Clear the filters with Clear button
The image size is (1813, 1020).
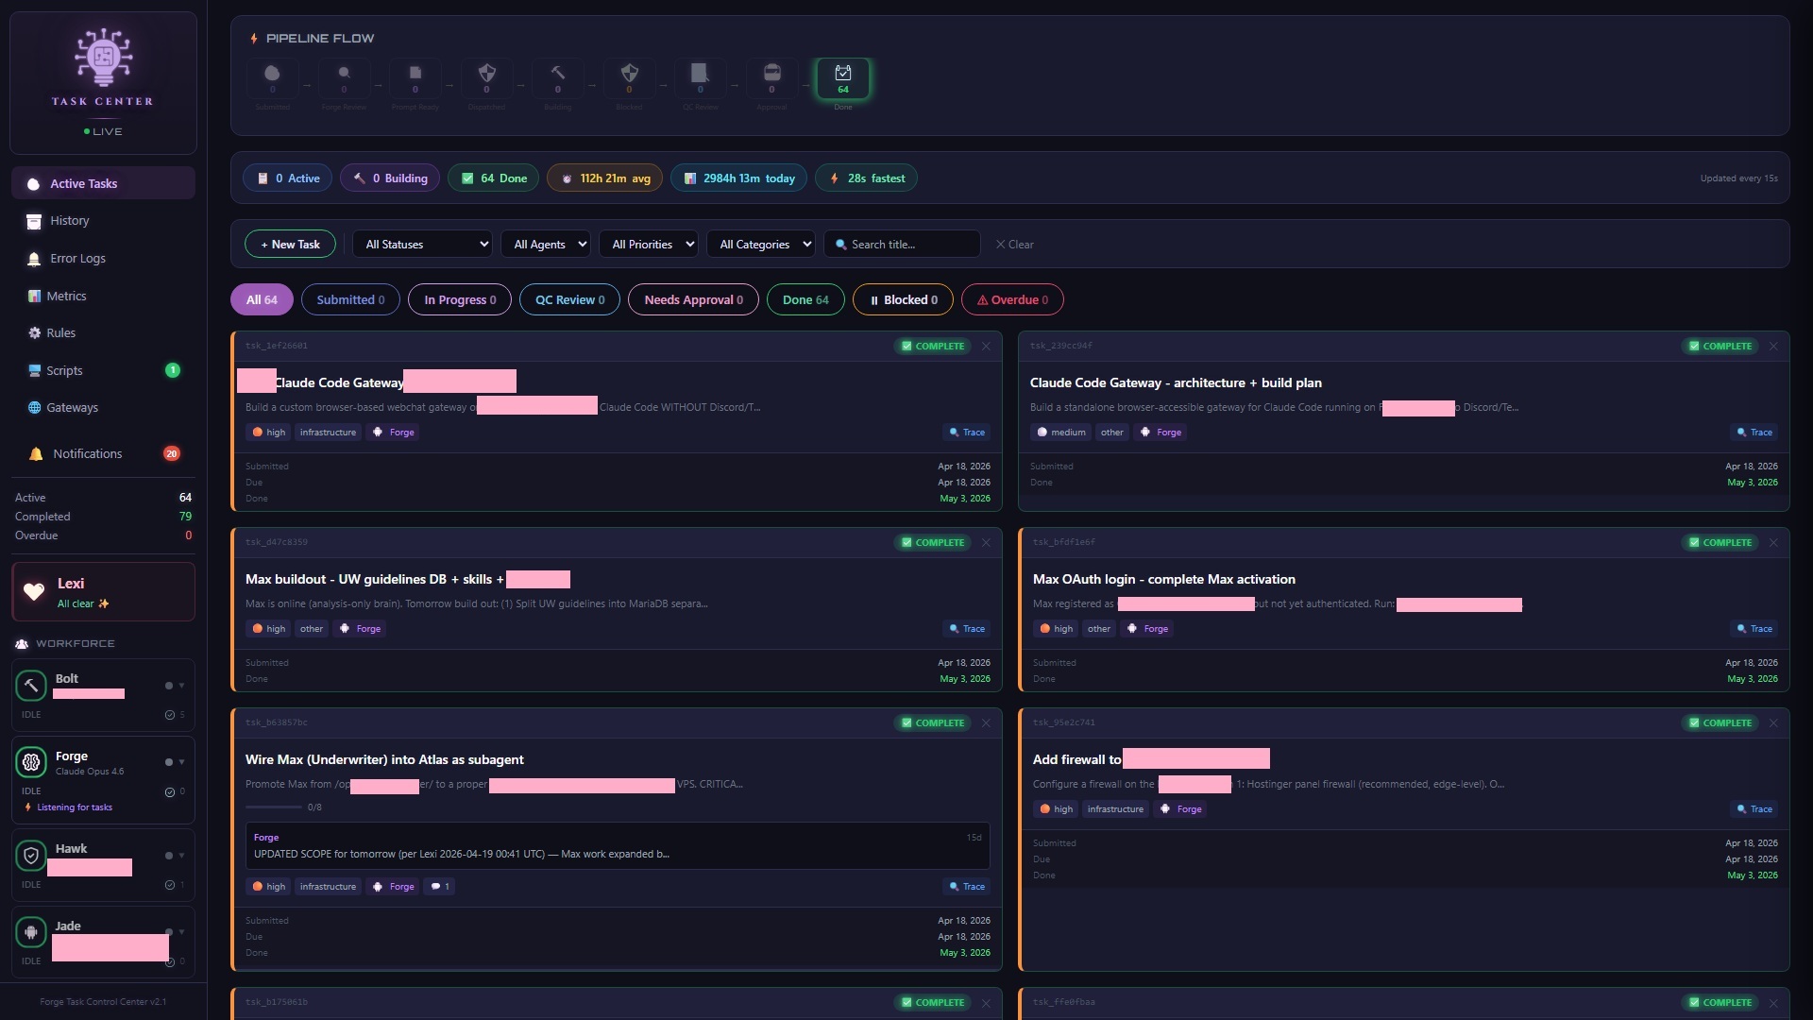tap(1015, 245)
